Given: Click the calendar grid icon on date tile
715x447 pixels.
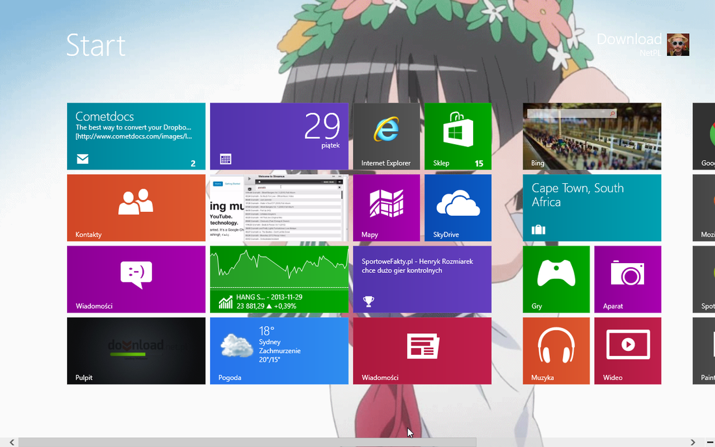Looking at the screenshot, I should tap(226, 159).
